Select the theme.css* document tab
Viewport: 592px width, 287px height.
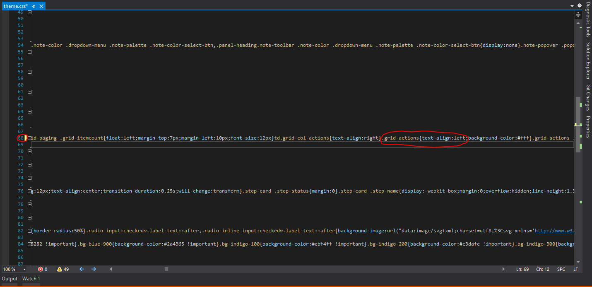16,6
